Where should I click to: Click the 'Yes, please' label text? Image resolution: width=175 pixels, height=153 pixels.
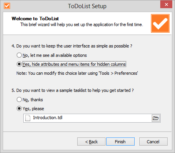(x=33, y=109)
